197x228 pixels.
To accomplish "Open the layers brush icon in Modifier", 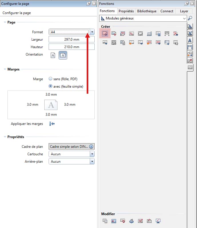I will 132,221.
